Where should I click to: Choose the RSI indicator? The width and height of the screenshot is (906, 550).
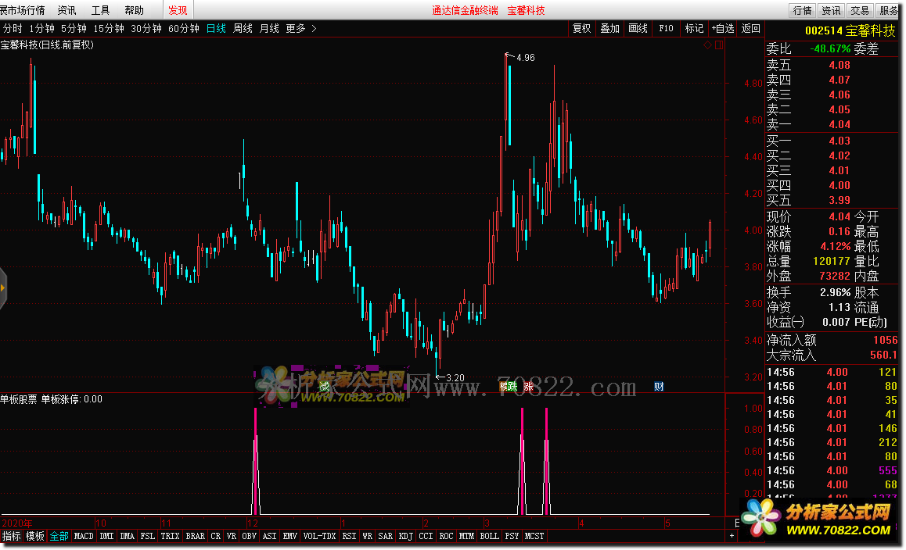(349, 536)
